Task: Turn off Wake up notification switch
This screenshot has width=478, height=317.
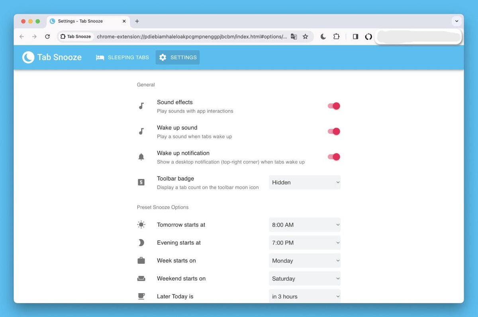Action: (334, 157)
